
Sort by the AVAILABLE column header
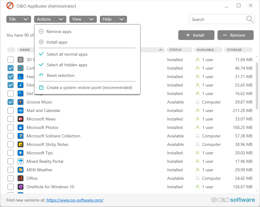(x=208, y=50)
